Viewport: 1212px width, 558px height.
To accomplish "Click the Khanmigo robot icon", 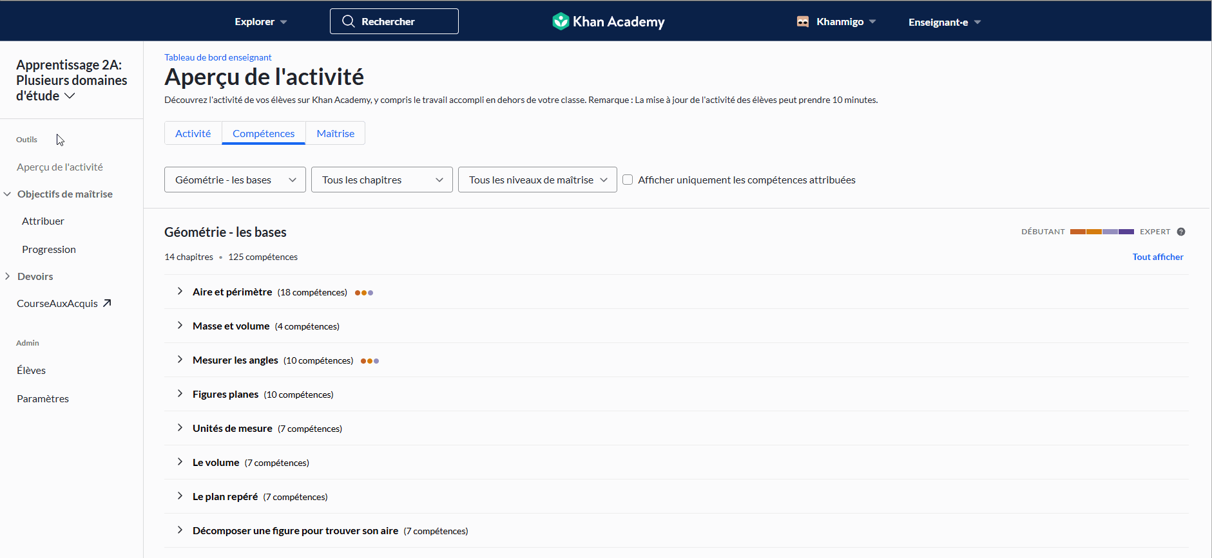I will point(803,21).
